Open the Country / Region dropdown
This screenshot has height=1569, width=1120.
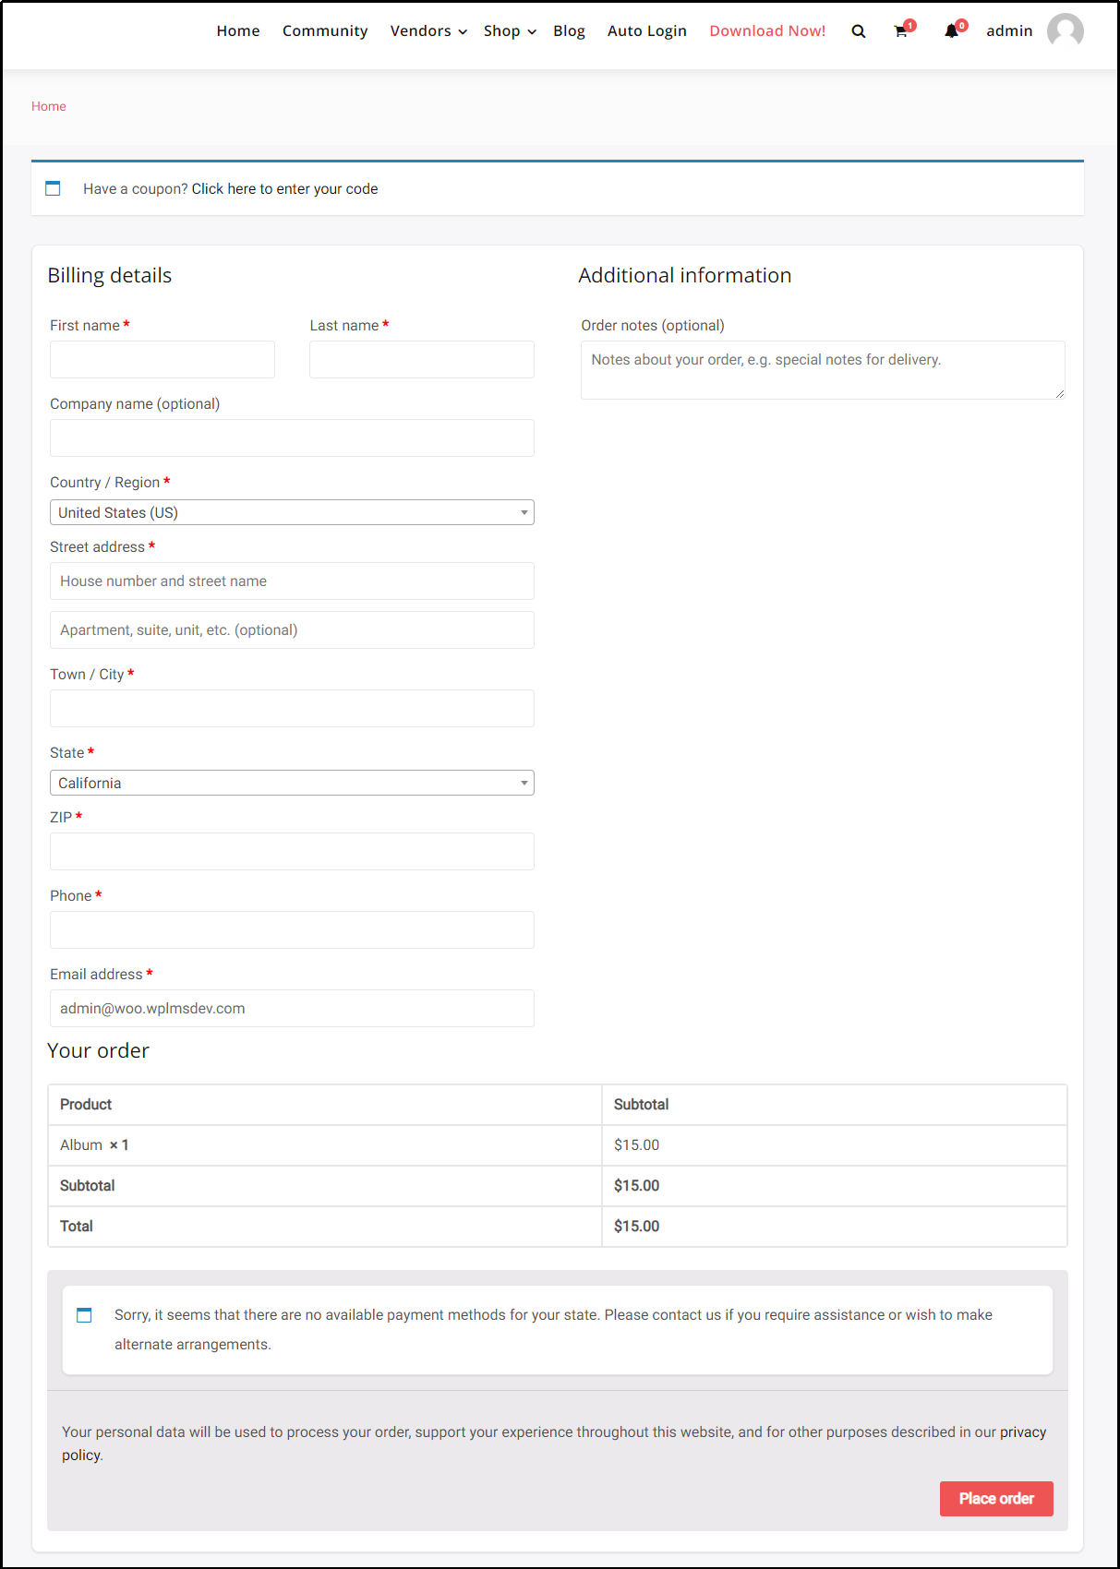[292, 512]
